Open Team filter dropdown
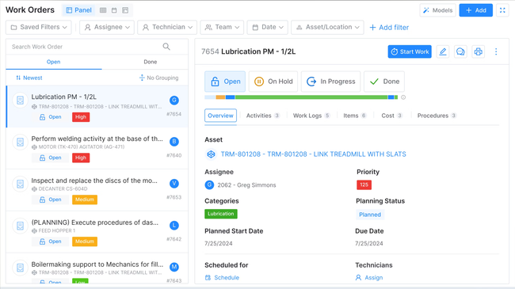 [x=222, y=27]
